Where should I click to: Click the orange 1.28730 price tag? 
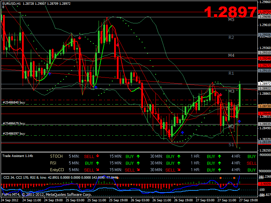265,106
